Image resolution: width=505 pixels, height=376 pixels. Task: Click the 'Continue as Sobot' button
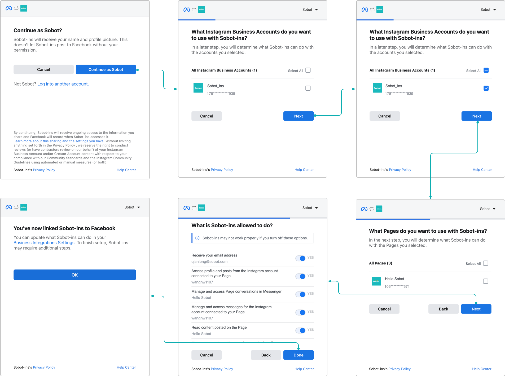pos(106,69)
